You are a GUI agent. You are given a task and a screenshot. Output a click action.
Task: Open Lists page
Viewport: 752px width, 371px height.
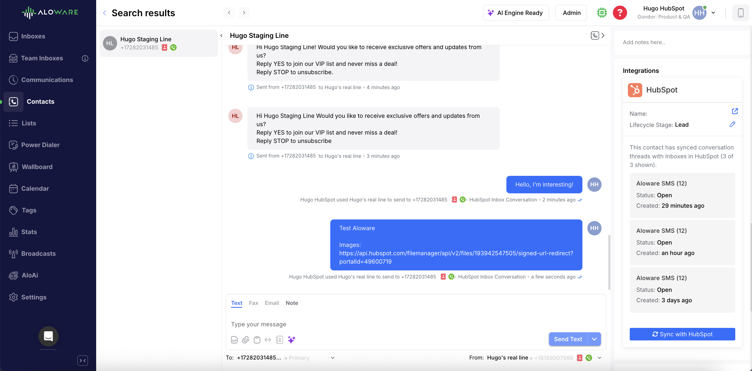pyautogui.click(x=22, y=123)
